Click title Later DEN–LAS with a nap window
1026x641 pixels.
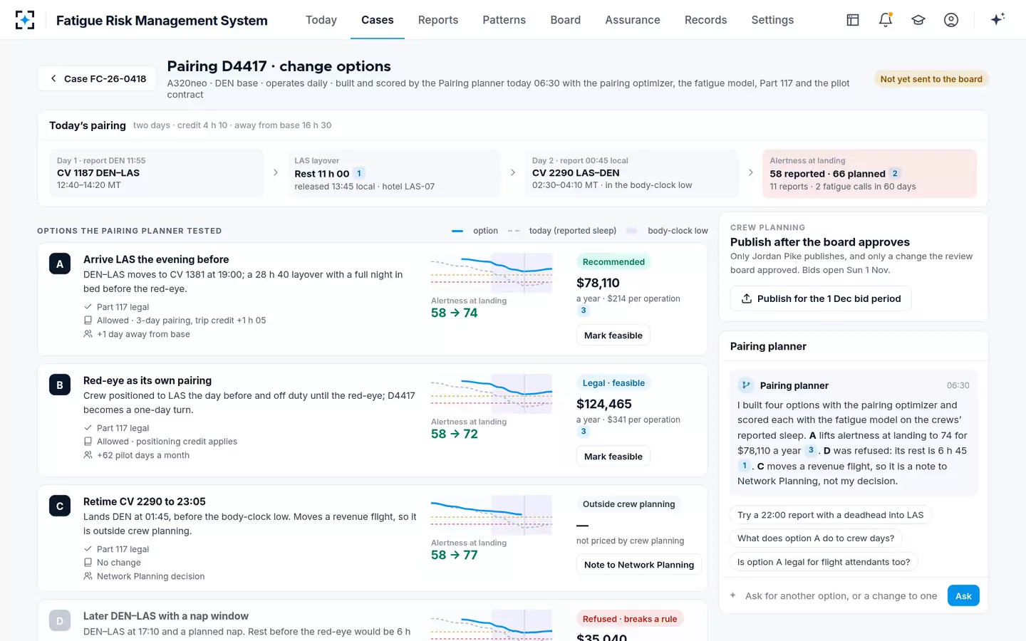(x=166, y=616)
